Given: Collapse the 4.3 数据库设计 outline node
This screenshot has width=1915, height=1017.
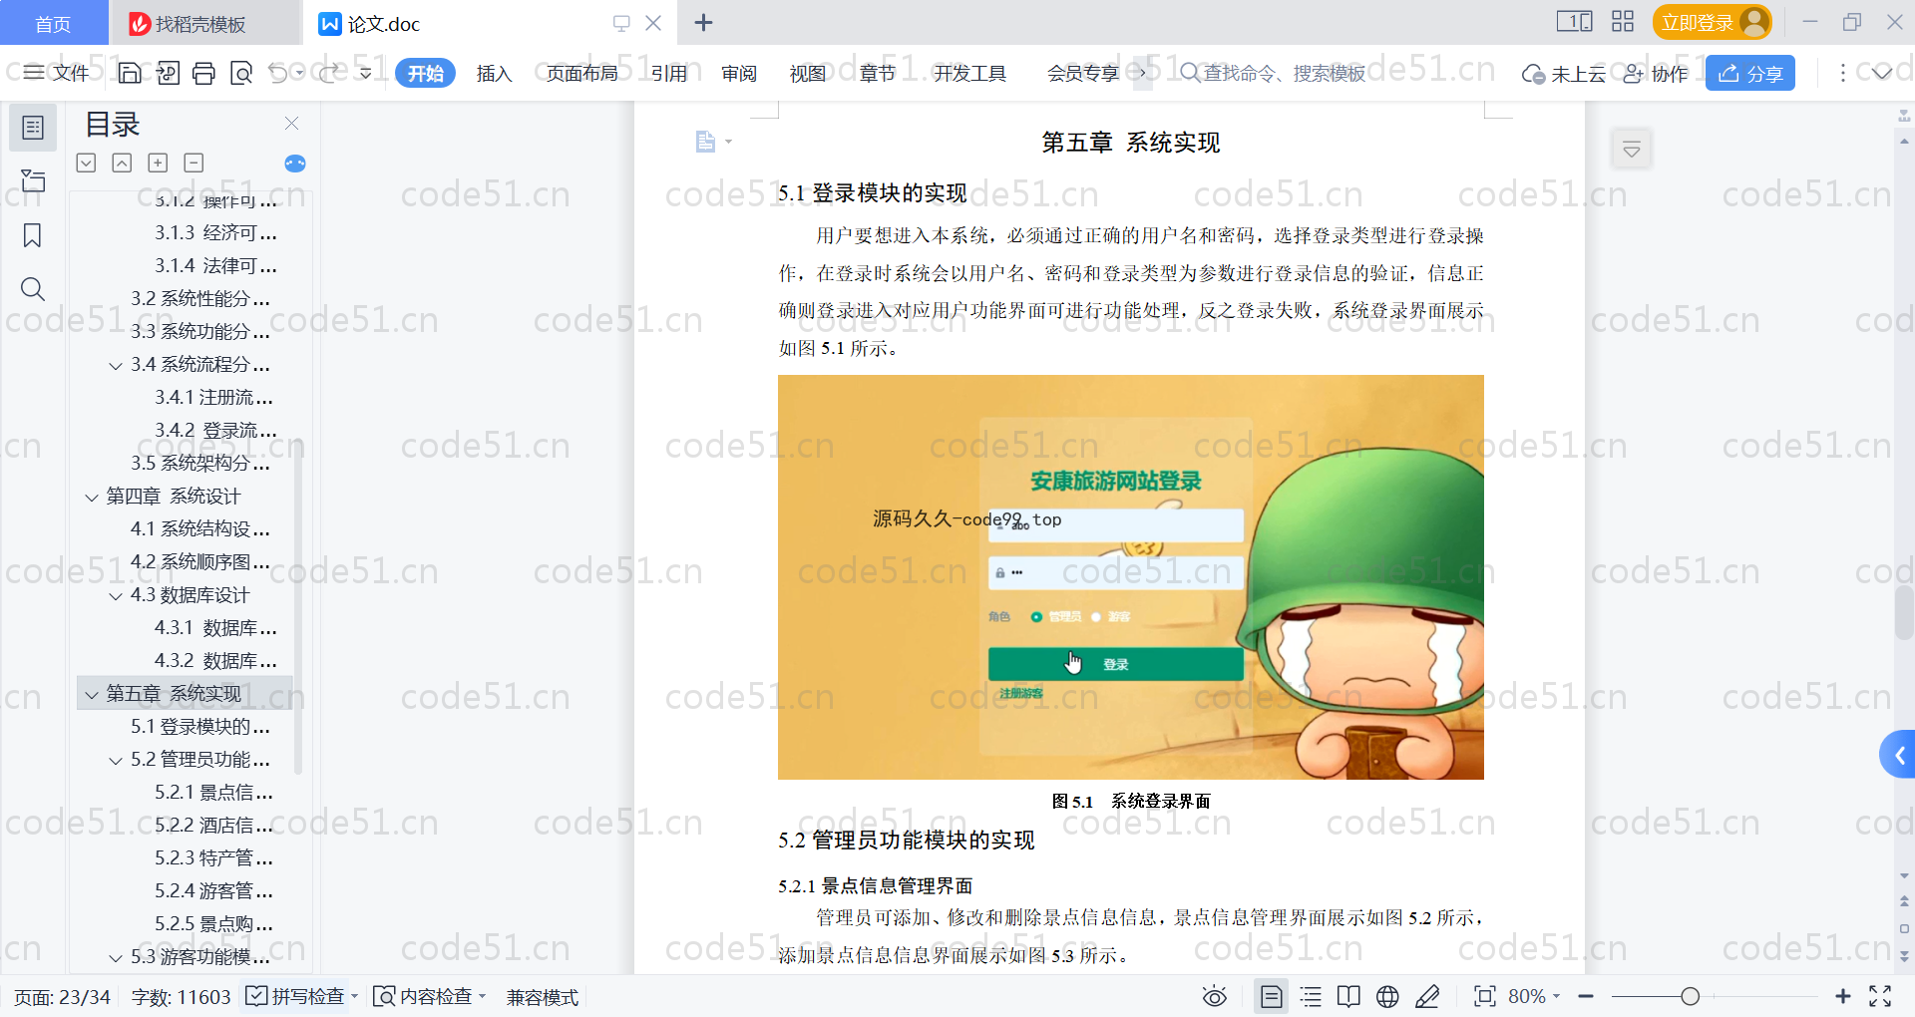Looking at the screenshot, I should pyautogui.click(x=116, y=596).
